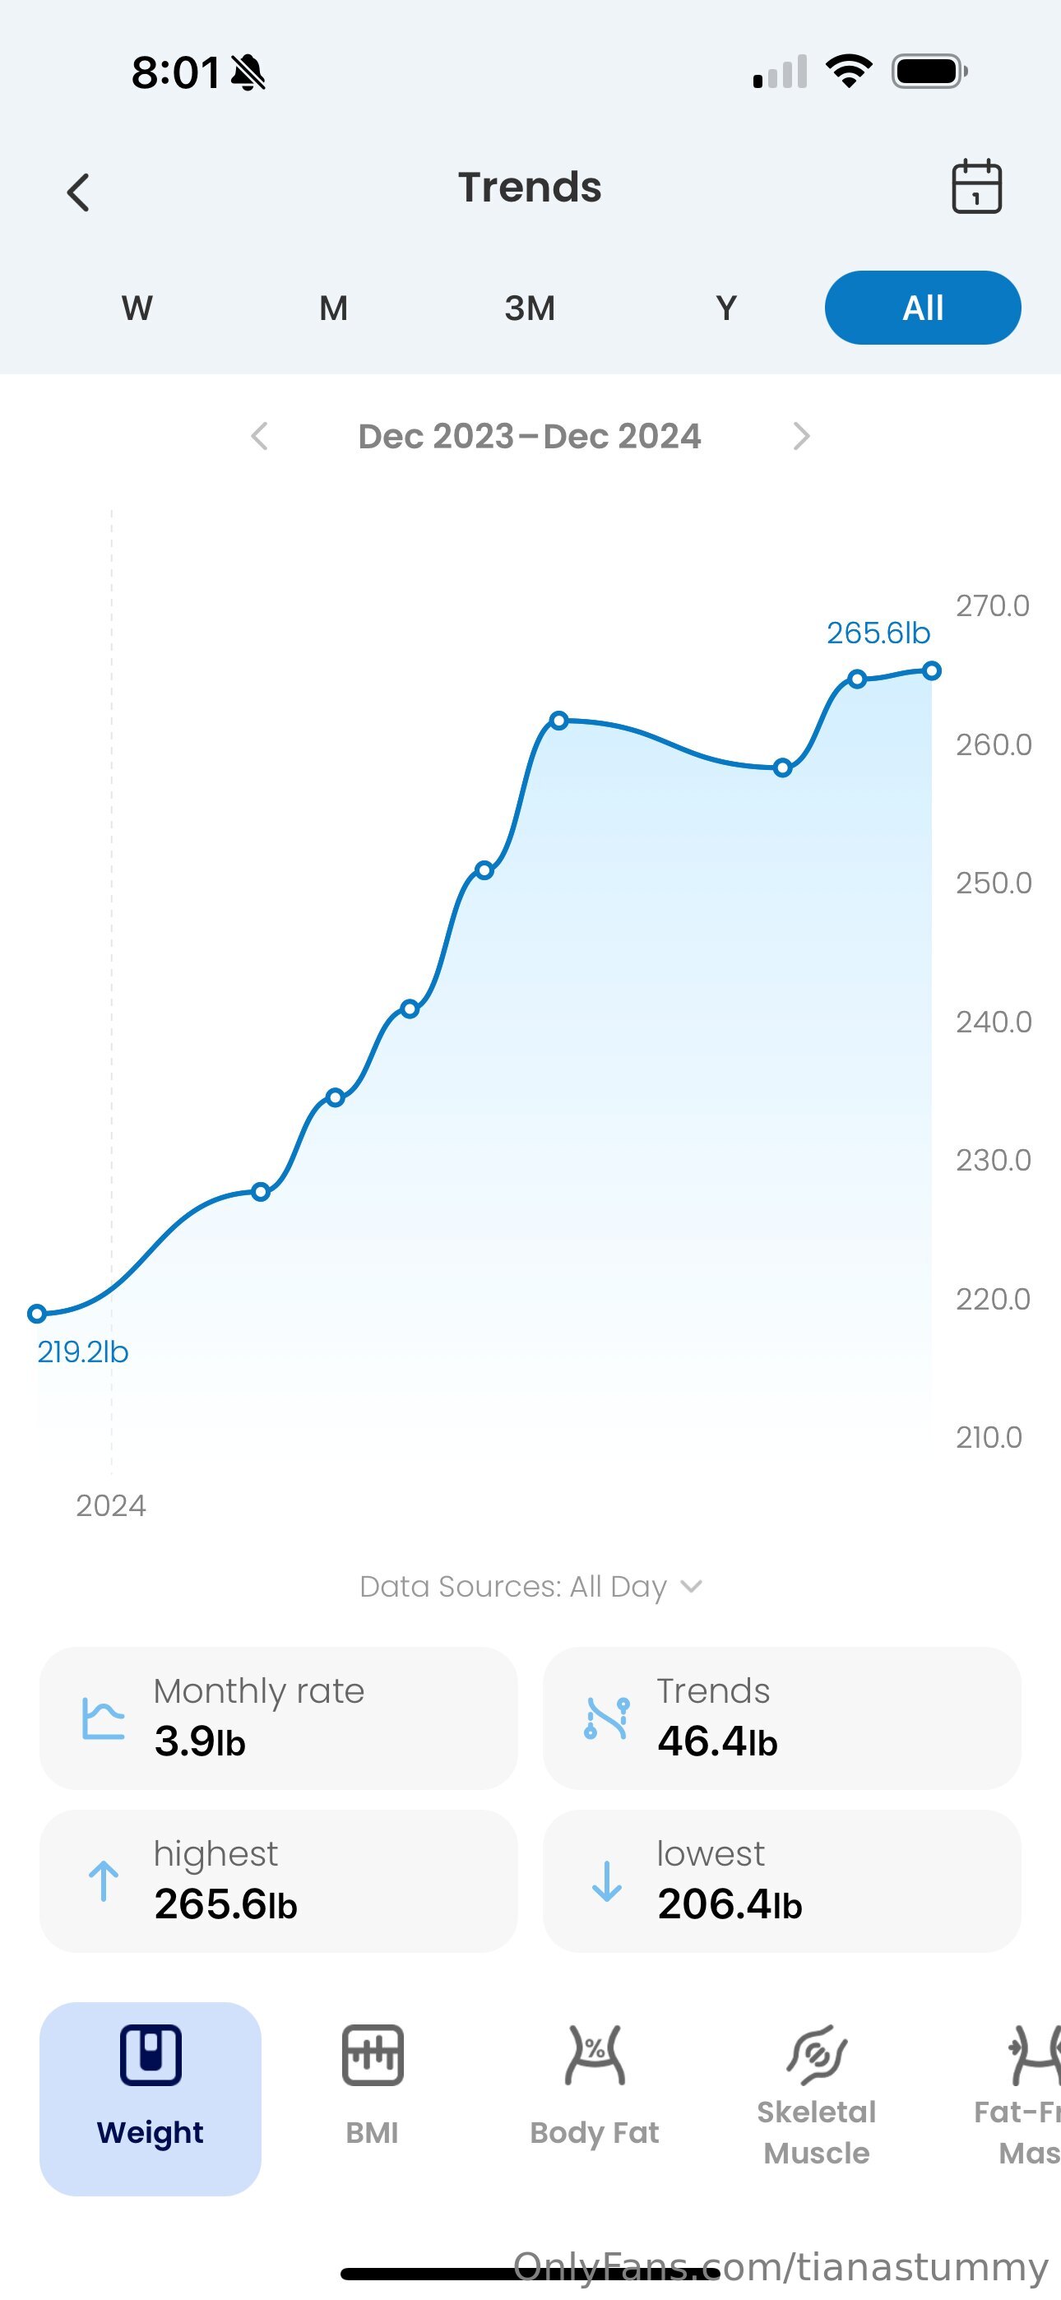1061x2300 pixels.
Task: Go to previous date range chevron
Action: pos(260,436)
